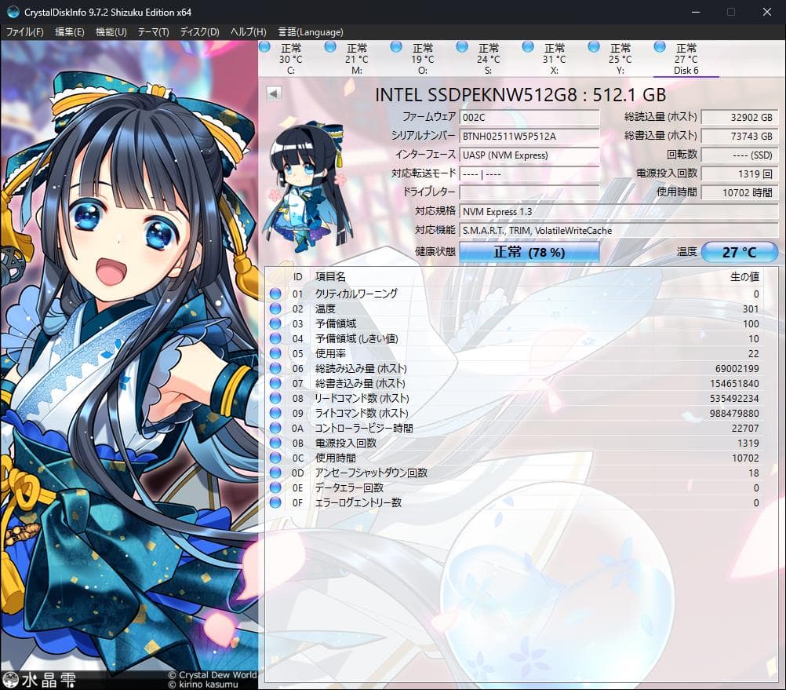Image resolution: width=786 pixels, height=690 pixels.
Task: Click the 正常 (78 %) health status button
Action: (x=529, y=252)
